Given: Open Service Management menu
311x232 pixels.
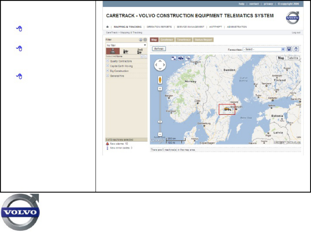Looking at the screenshot, I should tap(190, 27).
